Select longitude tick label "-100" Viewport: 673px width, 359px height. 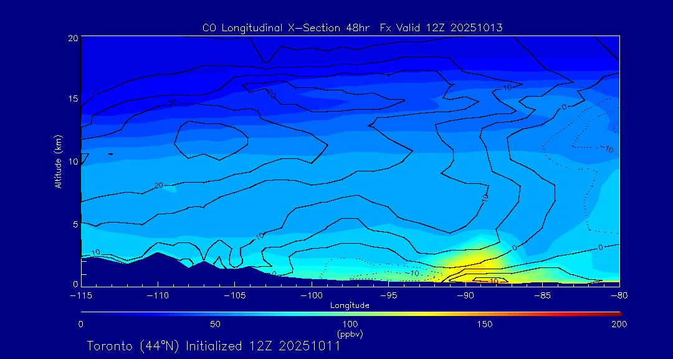311,296
